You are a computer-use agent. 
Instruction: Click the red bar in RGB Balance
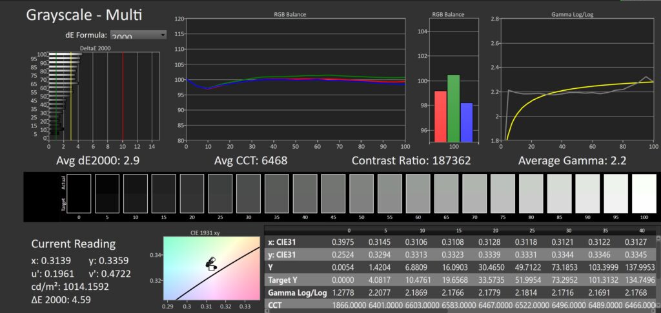click(x=440, y=116)
